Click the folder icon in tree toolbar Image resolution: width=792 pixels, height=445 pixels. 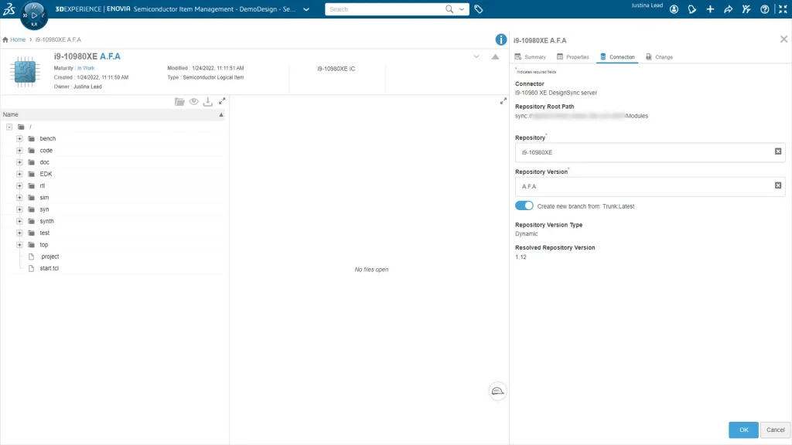[179, 101]
